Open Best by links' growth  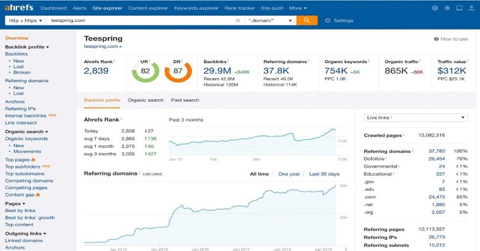30,218
